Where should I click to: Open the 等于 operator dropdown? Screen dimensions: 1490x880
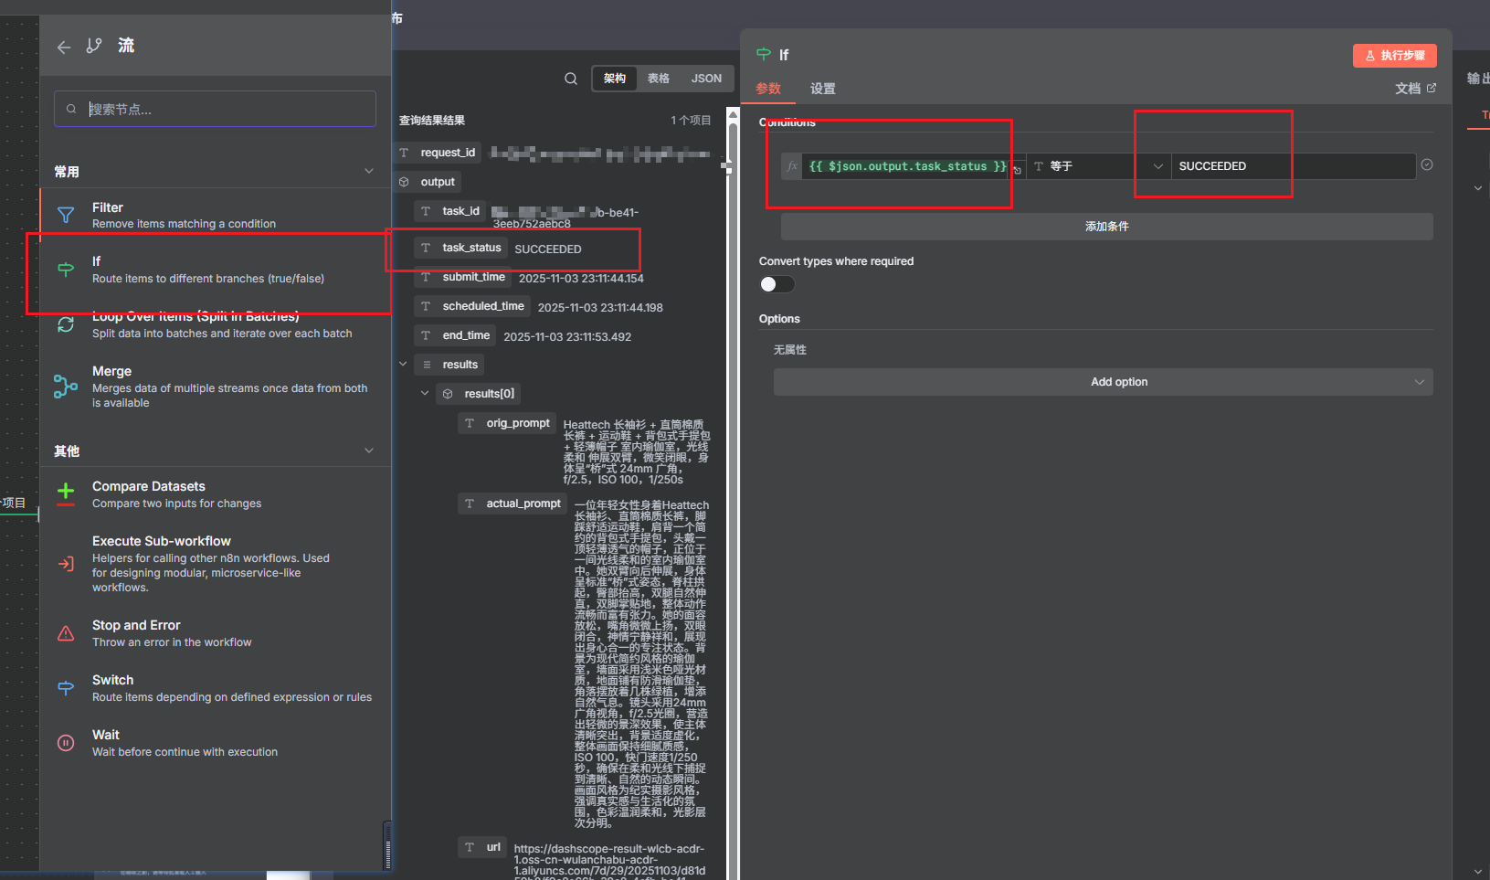click(1099, 166)
